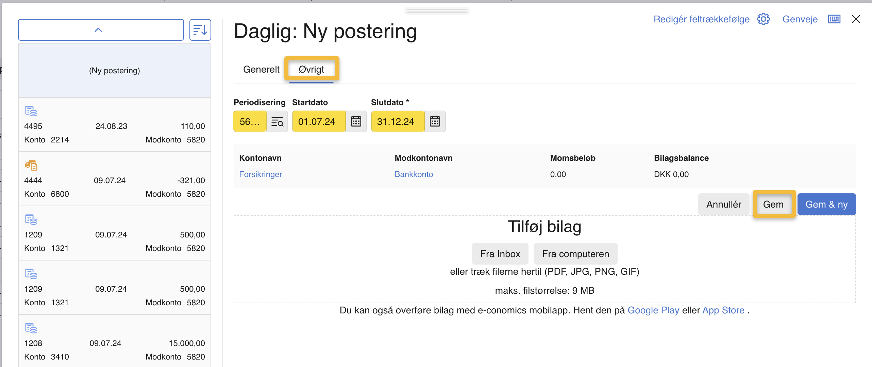Click the posting icon on entry 1208
The height and width of the screenshot is (367, 872).
point(30,328)
